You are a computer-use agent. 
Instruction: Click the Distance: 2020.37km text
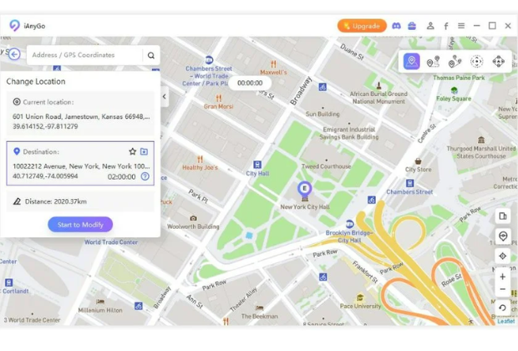56,201
